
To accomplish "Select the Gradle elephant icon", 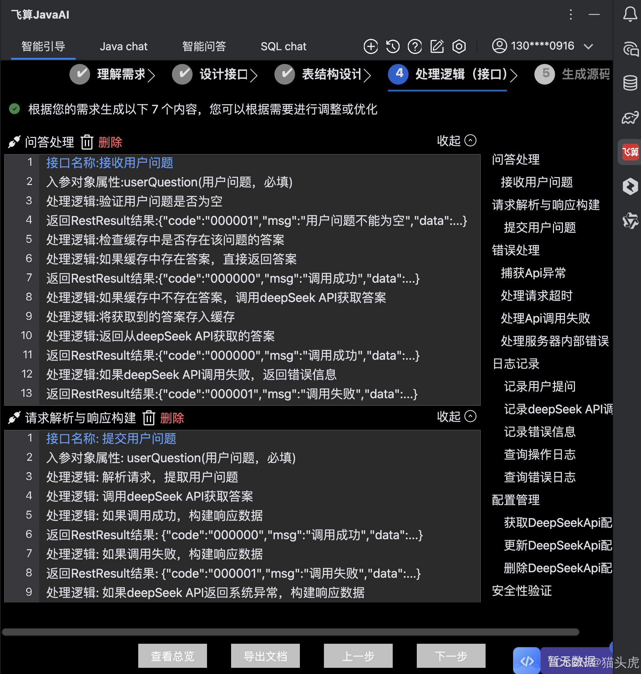I will coord(630,118).
